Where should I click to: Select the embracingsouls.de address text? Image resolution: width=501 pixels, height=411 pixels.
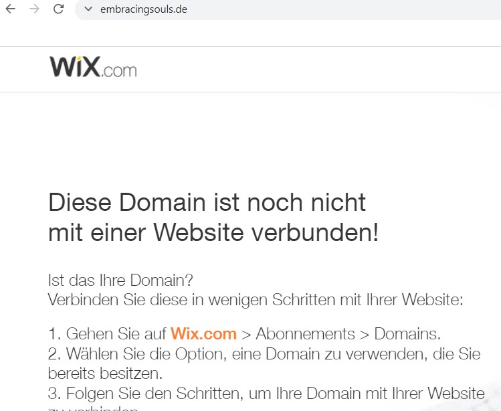click(143, 9)
